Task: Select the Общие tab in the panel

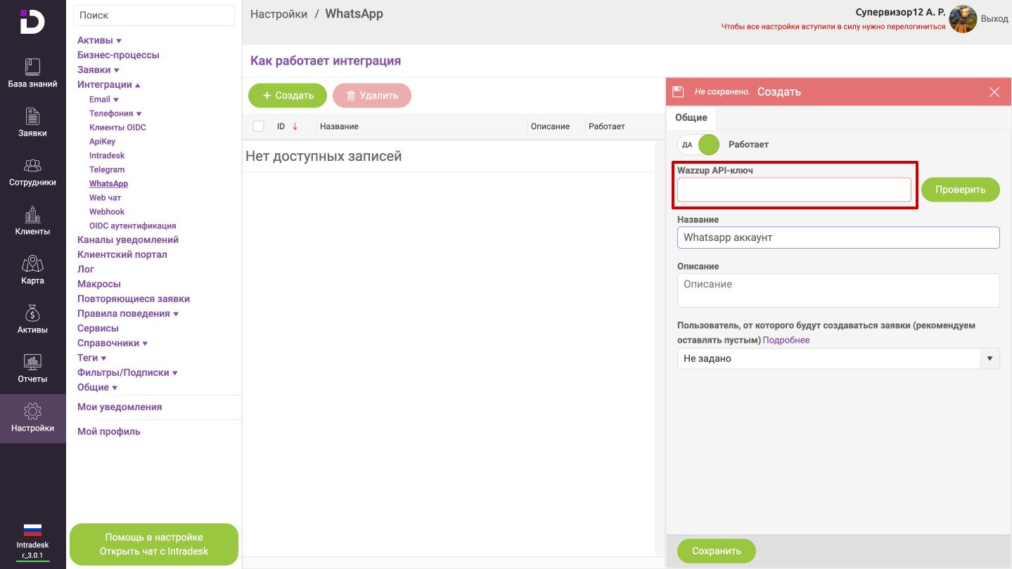Action: [691, 117]
